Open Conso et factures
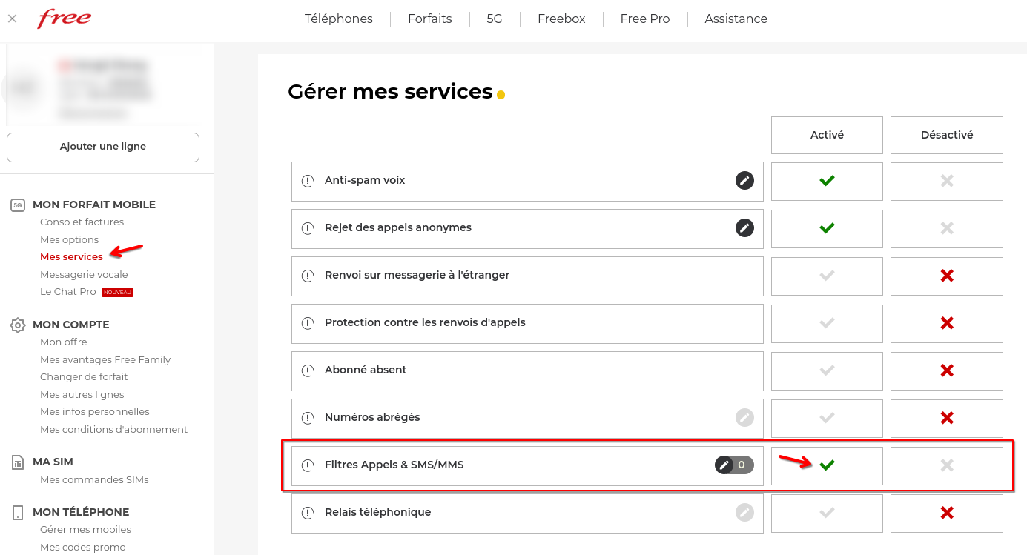This screenshot has height=555, width=1027. (82, 222)
